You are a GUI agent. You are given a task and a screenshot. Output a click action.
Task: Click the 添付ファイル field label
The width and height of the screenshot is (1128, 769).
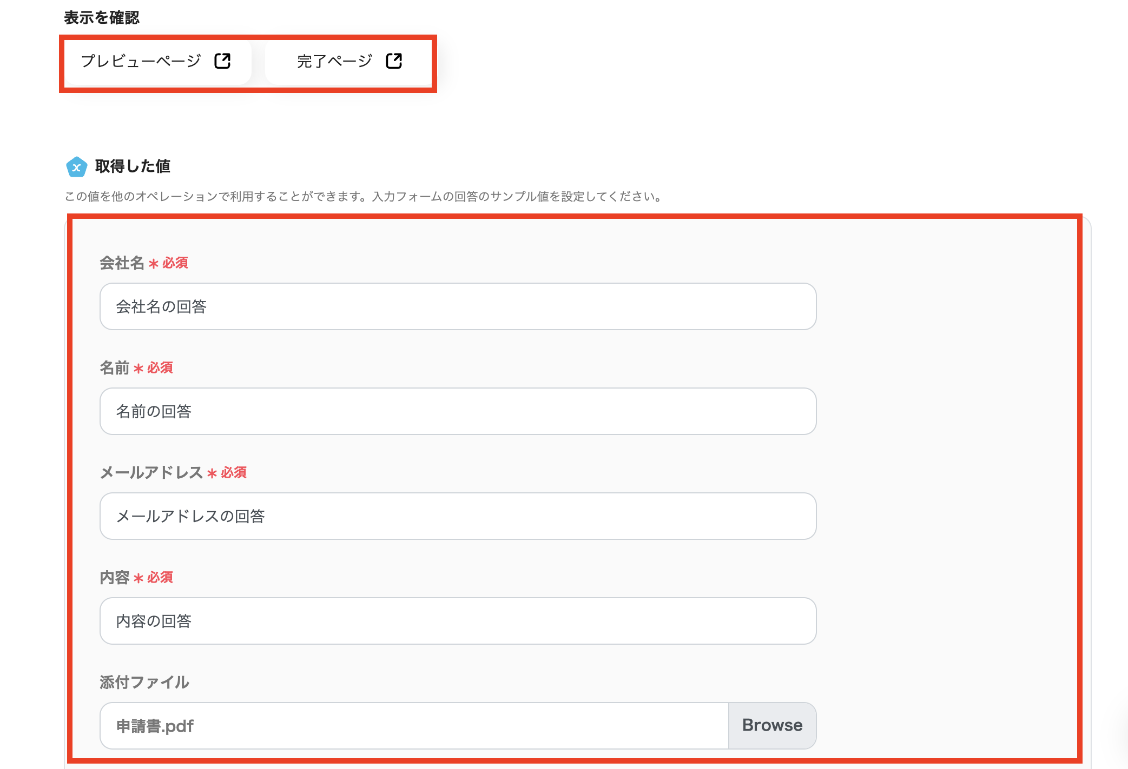(x=144, y=683)
